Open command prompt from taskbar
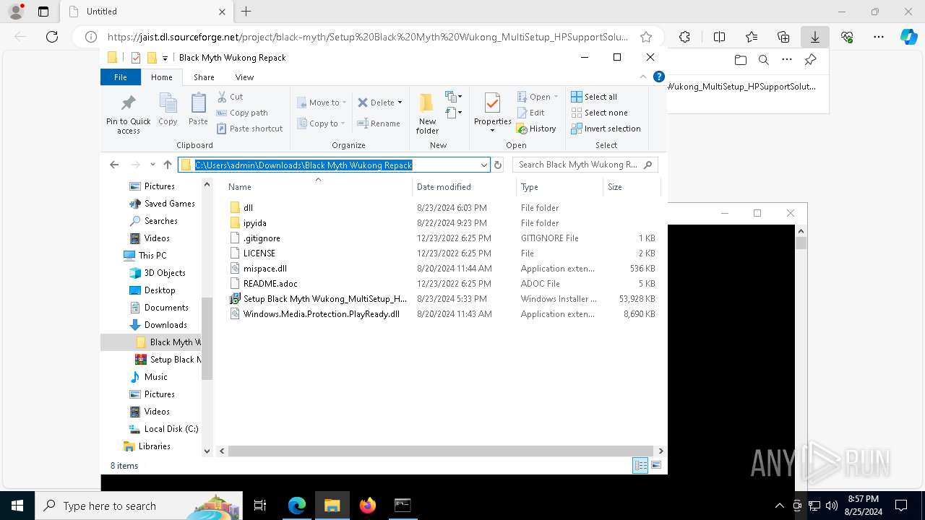 pos(403,506)
